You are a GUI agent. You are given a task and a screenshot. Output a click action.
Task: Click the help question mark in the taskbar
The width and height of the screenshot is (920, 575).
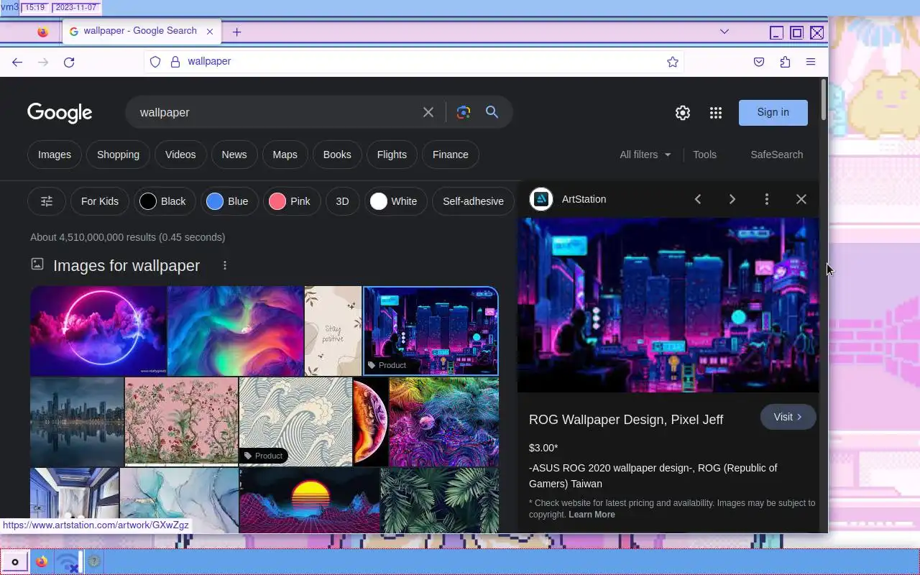94,562
